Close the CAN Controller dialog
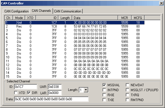 tap(161, 3)
